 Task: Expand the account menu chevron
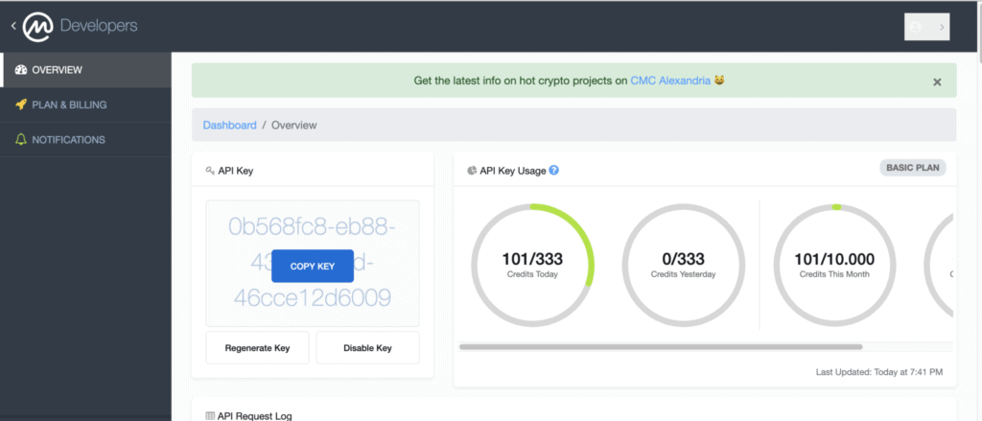click(x=942, y=27)
